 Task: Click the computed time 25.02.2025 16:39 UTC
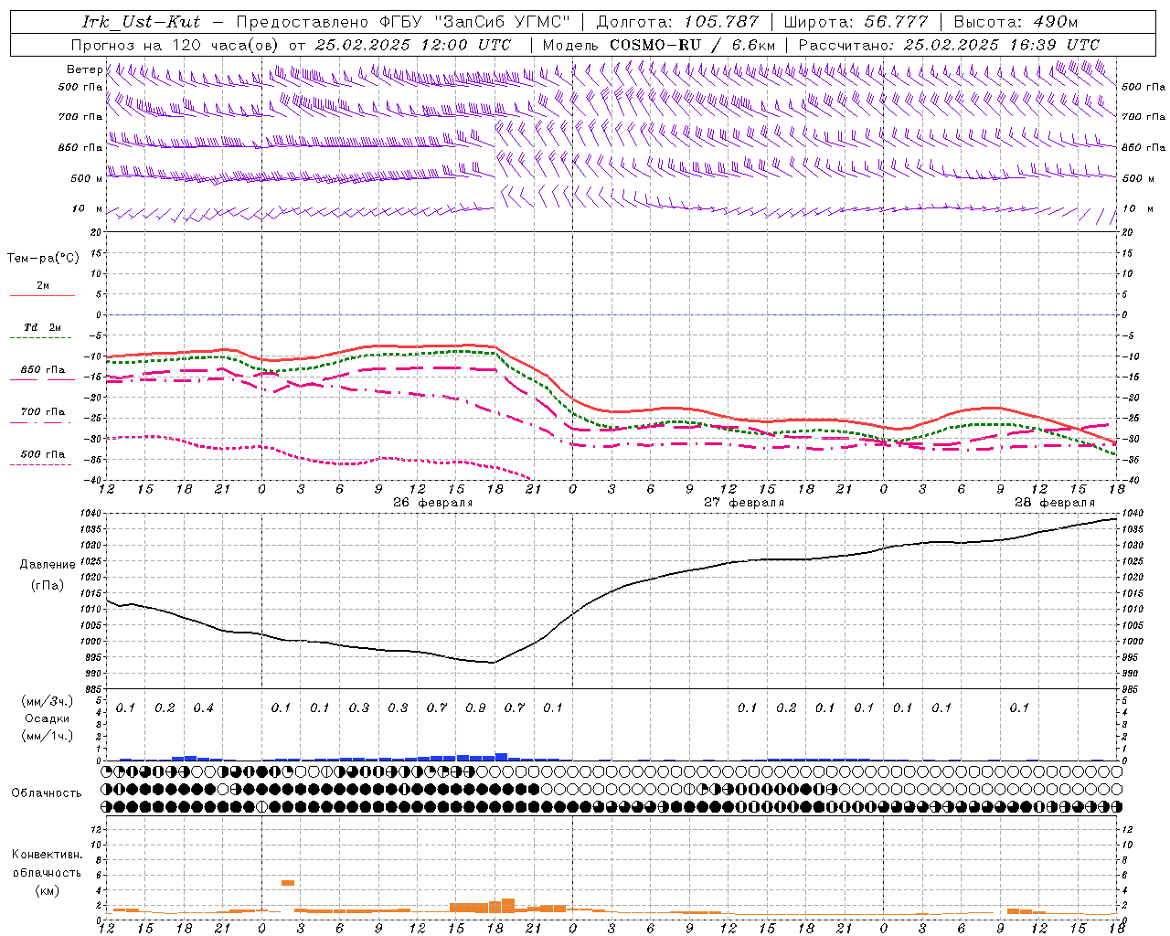1002,45
